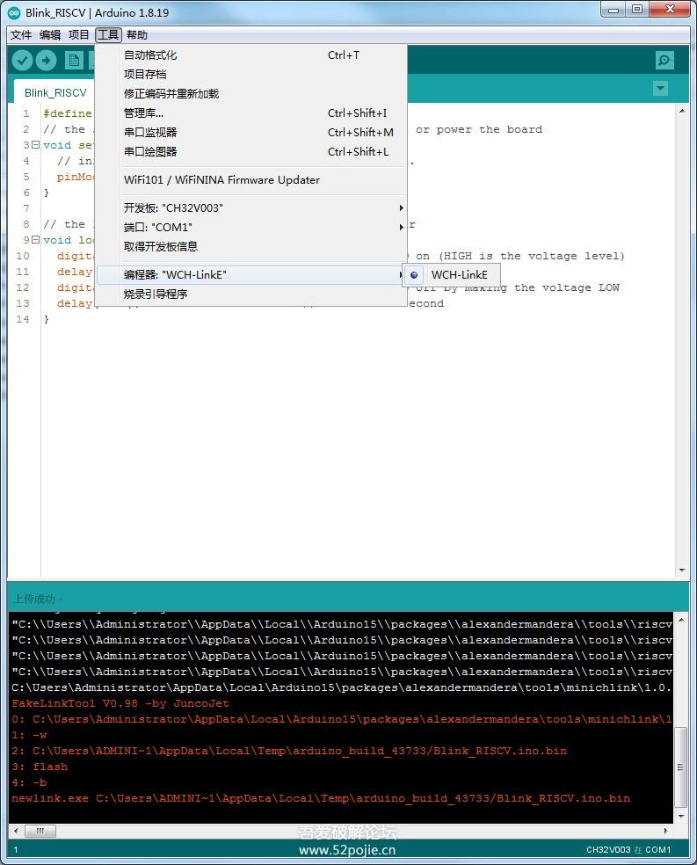Close the open 工具 menu

(108, 35)
